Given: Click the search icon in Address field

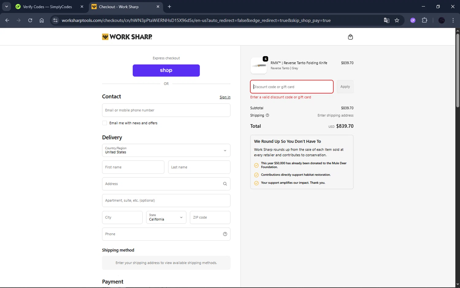Looking at the screenshot, I should pos(225,184).
